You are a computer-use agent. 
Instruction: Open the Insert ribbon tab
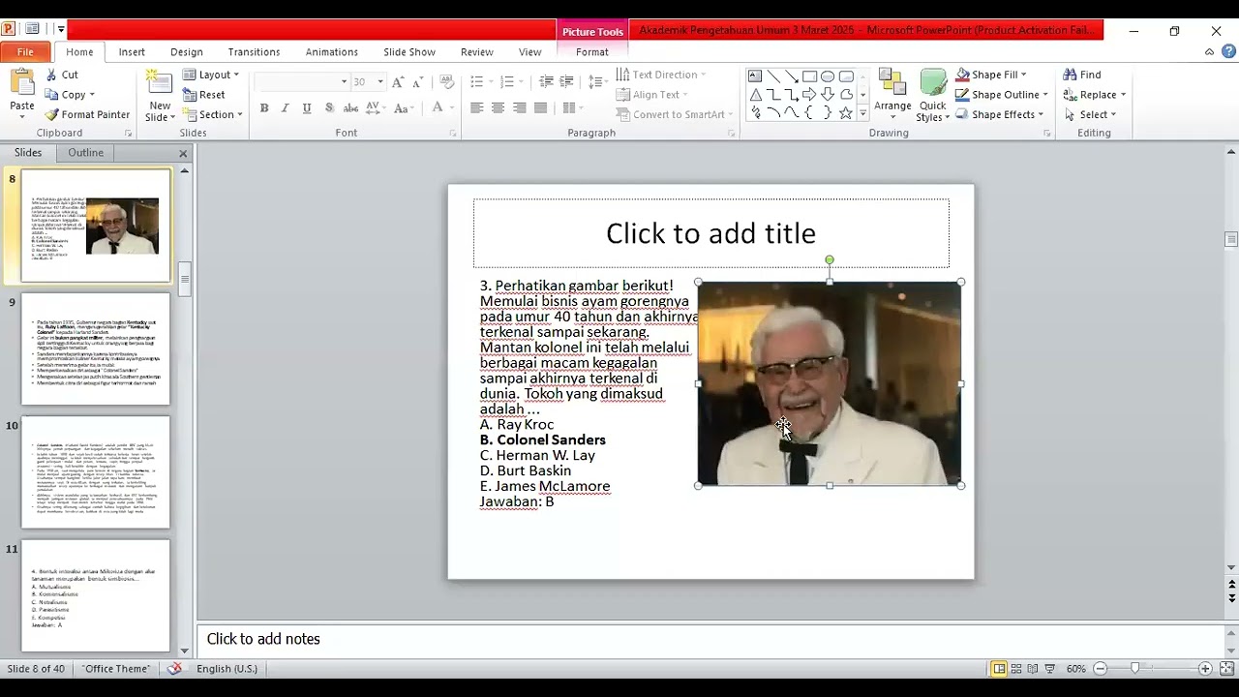pyautogui.click(x=132, y=52)
